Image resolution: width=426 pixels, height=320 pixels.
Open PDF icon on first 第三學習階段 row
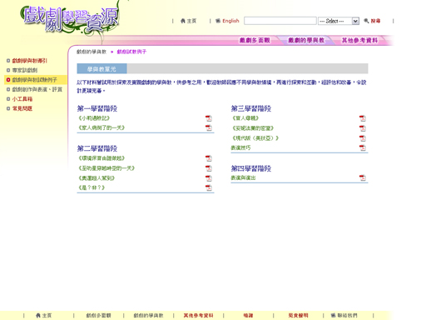pos(363,118)
